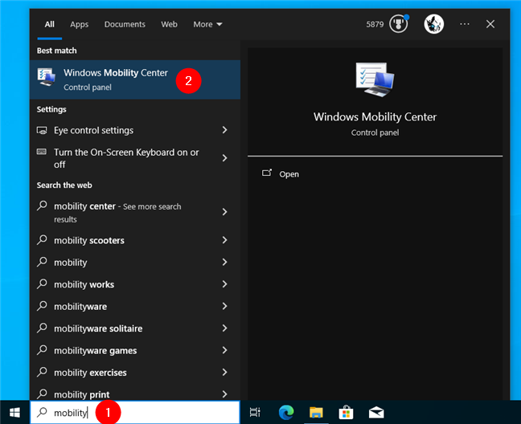The image size is (521, 424).
Task: Select the mobilityware solitaire web suggestion
Action: coord(98,328)
